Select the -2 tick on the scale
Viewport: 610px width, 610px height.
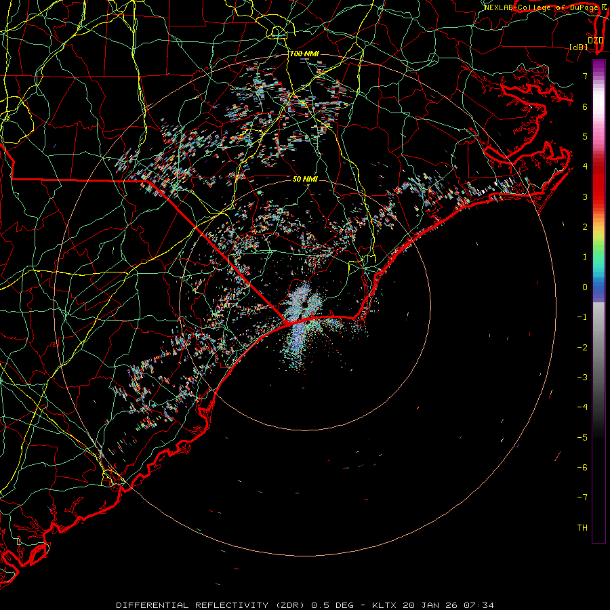582,348
